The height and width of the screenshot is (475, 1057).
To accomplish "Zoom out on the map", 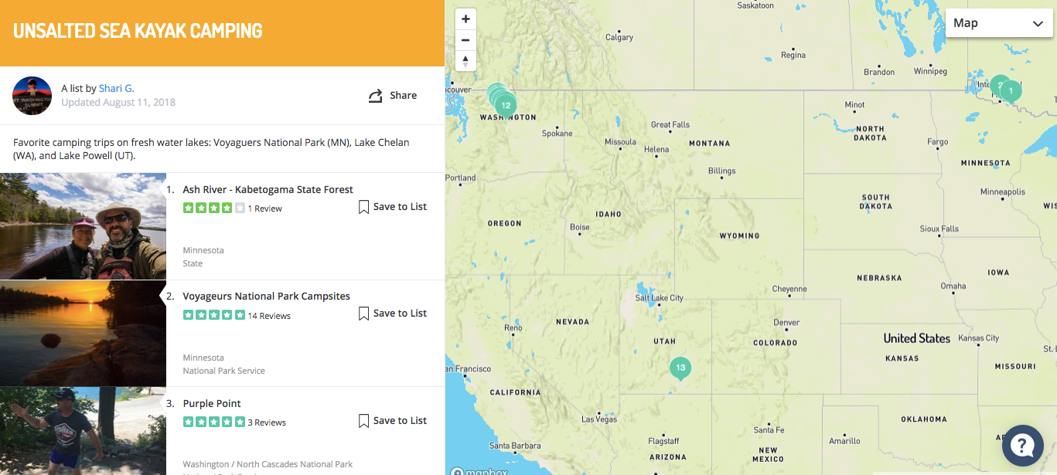I will click(x=465, y=40).
